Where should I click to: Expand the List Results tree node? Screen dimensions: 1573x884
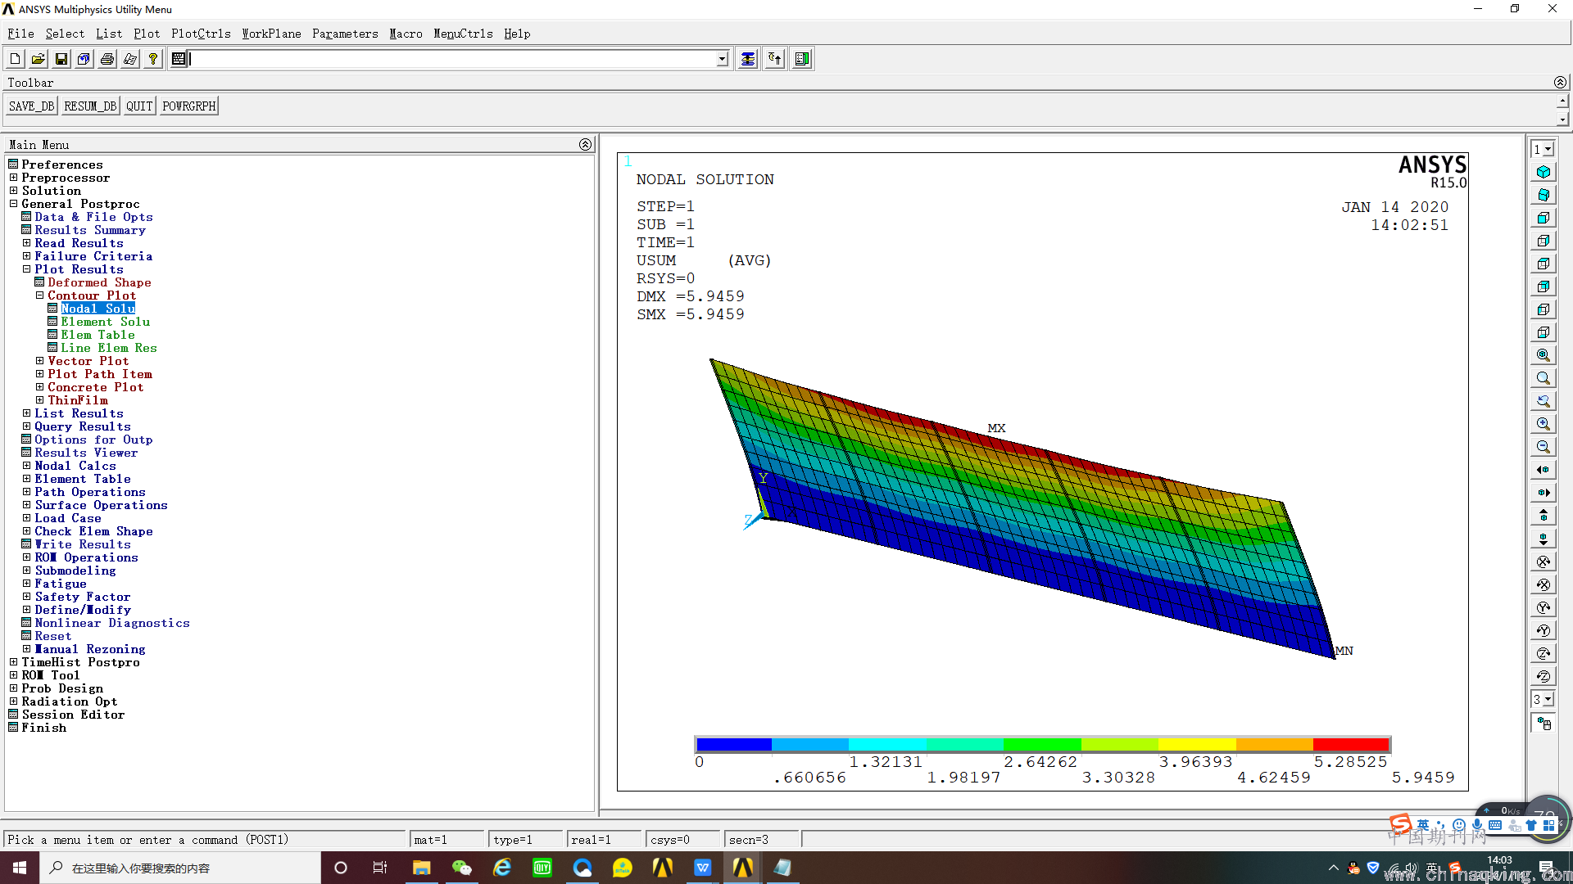[x=26, y=413]
